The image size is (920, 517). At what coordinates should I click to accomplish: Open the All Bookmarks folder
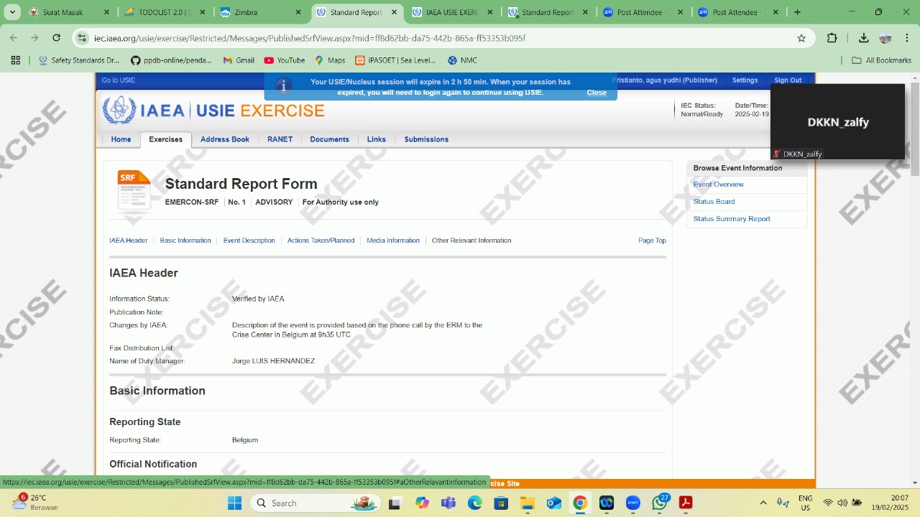point(881,60)
